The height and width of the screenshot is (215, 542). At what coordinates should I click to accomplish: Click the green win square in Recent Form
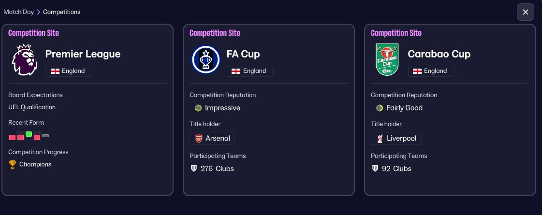click(x=29, y=134)
